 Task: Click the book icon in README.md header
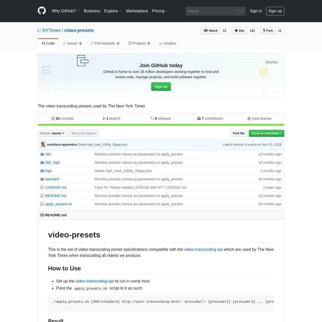click(x=42, y=215)
